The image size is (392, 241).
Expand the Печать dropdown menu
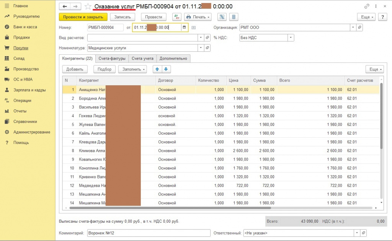(x=198, y=17)
